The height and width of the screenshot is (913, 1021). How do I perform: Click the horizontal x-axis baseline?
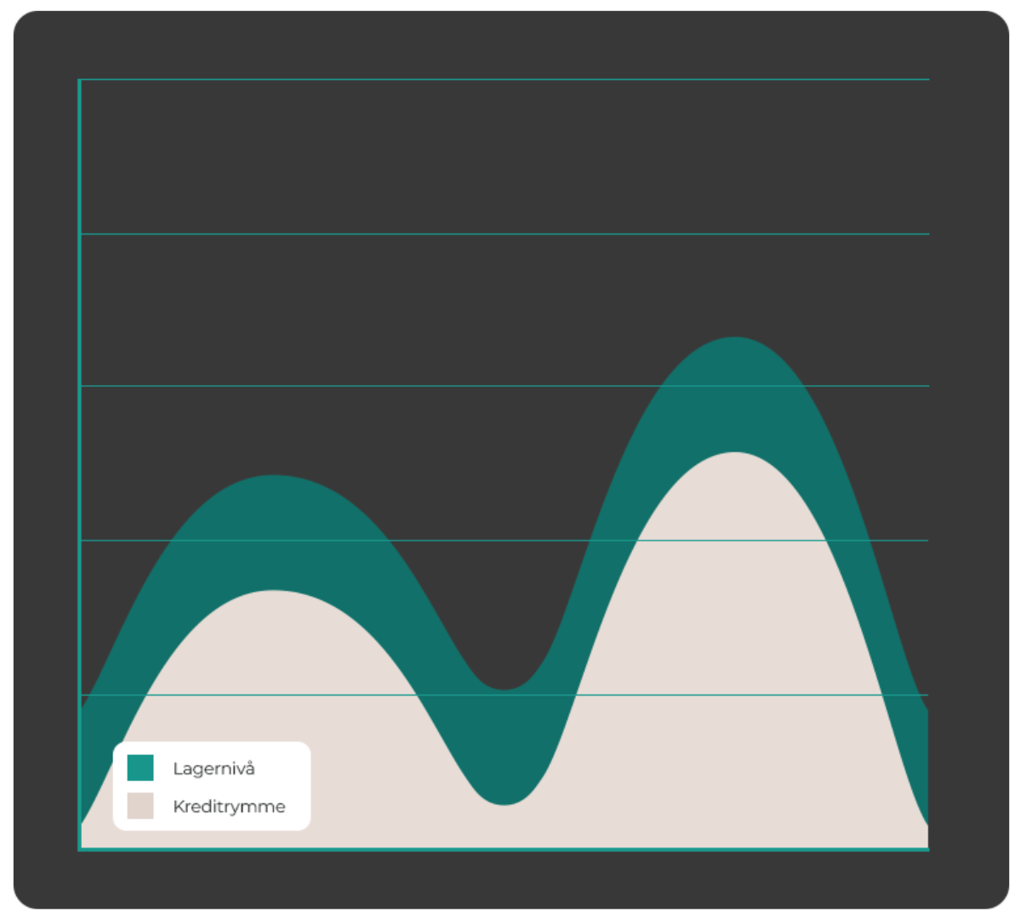pyautogui.click(x=510, y=848)
